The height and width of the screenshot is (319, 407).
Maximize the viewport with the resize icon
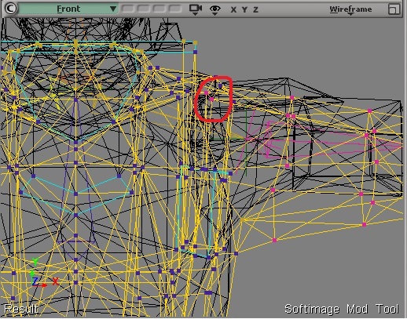point(394,9)
